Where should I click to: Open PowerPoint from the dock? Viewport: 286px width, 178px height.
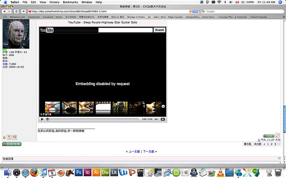[x=132, y=172]
